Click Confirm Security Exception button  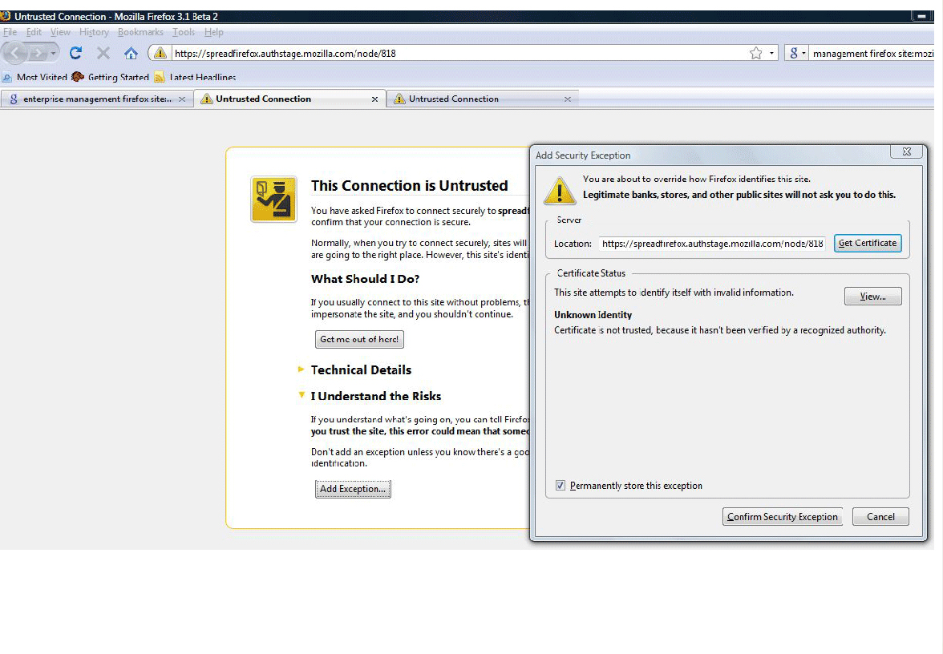click(x=782, y=516)
